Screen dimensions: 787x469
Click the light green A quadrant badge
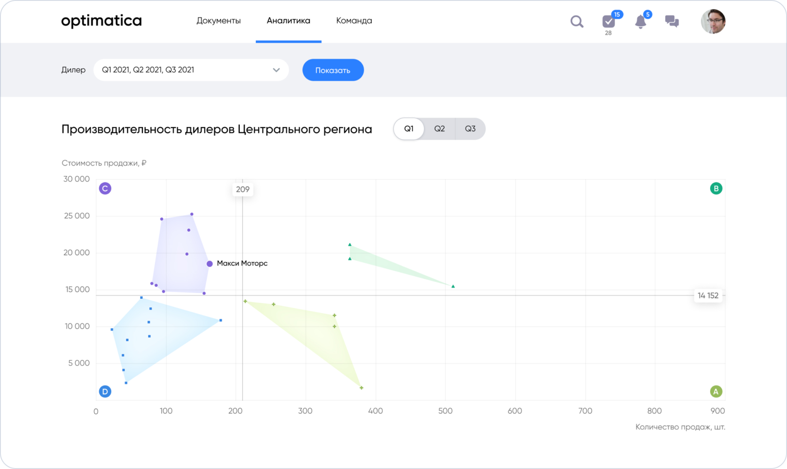716,391
